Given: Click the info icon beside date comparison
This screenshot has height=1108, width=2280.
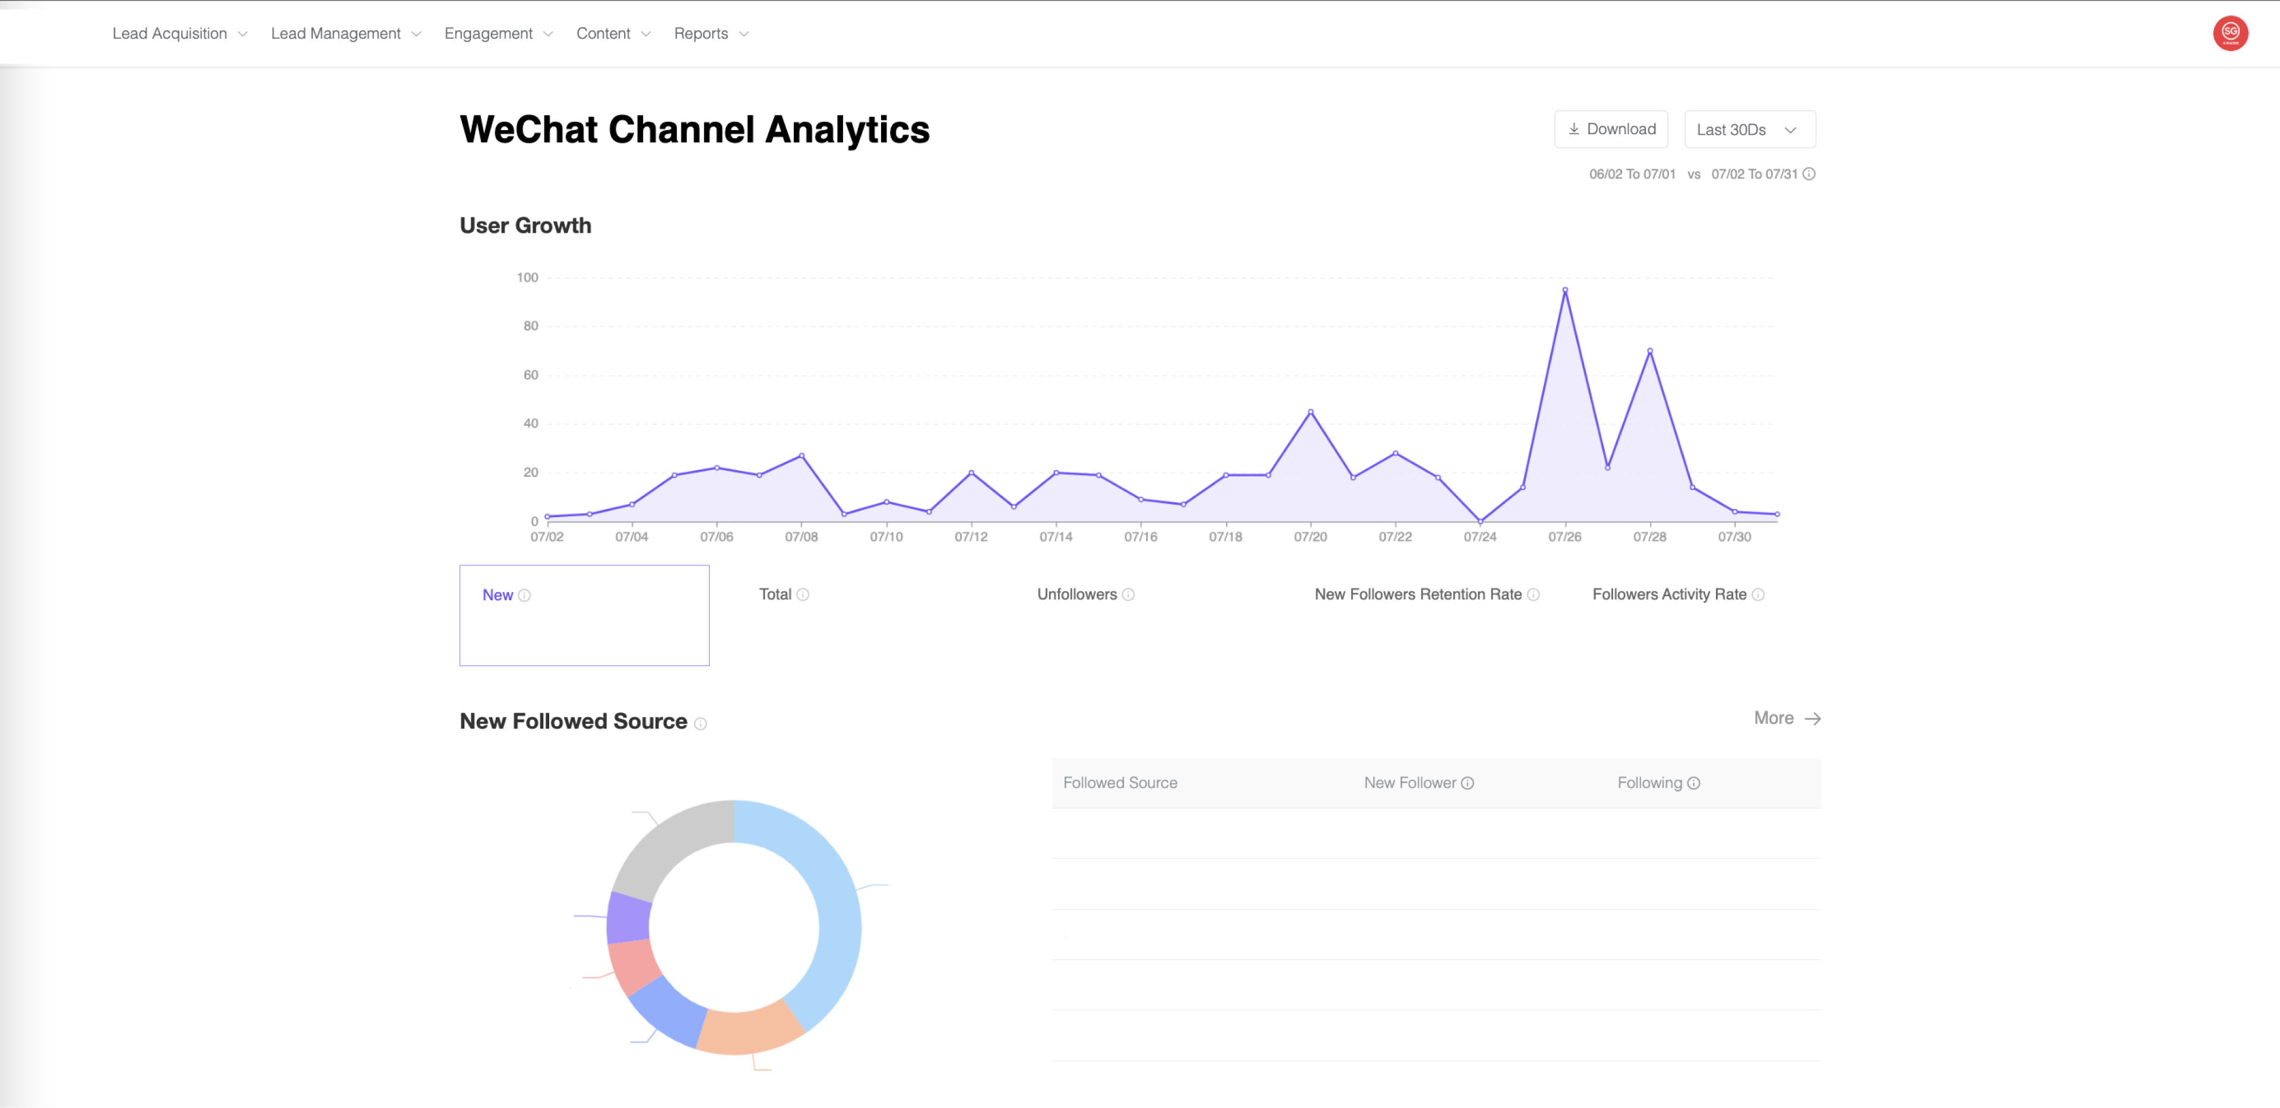Looking at the screenshot, I should pos(1809,175).
